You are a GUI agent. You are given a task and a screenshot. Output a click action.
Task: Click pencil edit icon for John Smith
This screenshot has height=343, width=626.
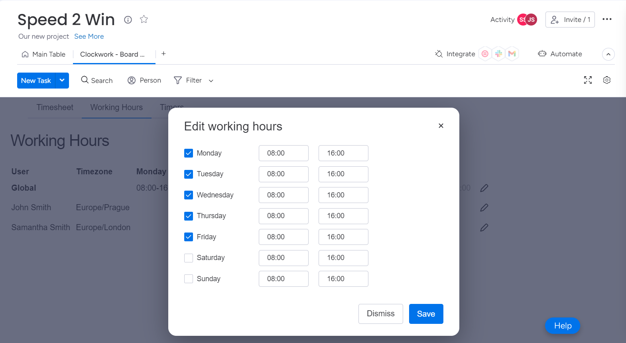click(484, 208)
